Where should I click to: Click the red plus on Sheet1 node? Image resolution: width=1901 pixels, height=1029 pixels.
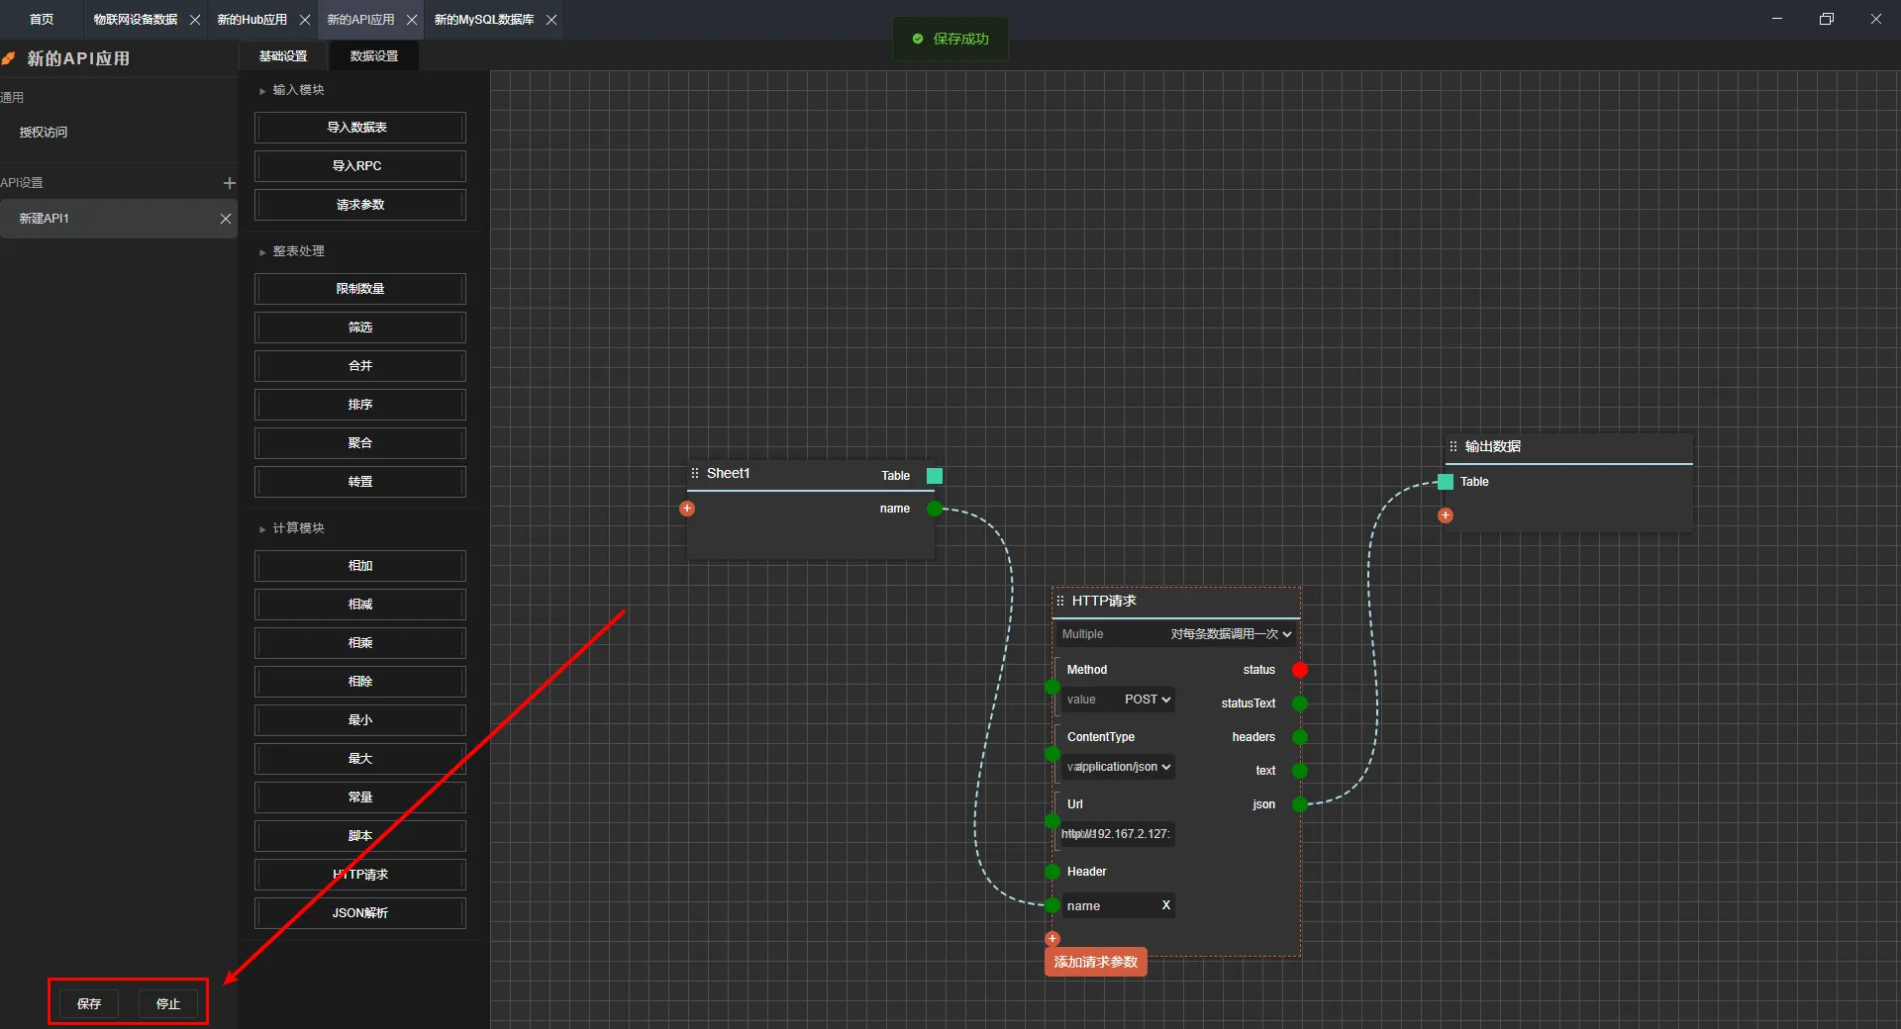pos(687,509)
